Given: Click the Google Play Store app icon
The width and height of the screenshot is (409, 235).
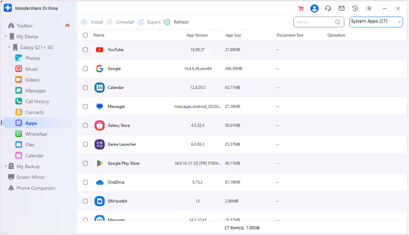Looking at the screenshot, I should pyautogui.click(x=100, y=163).
